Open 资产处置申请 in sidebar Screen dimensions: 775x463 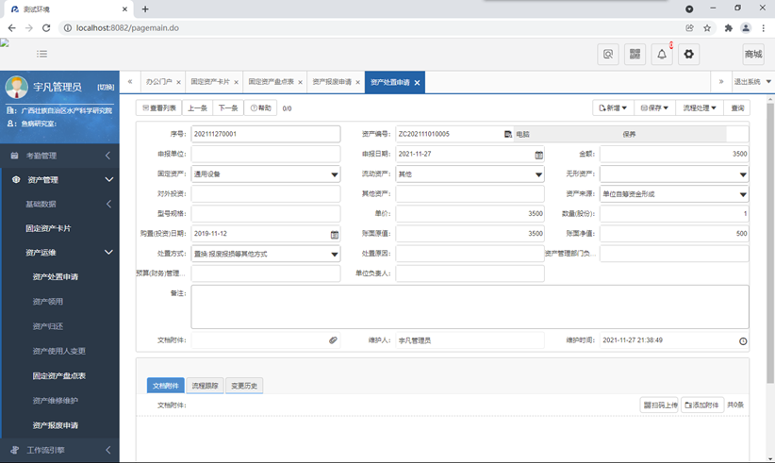tap(55, 276)
